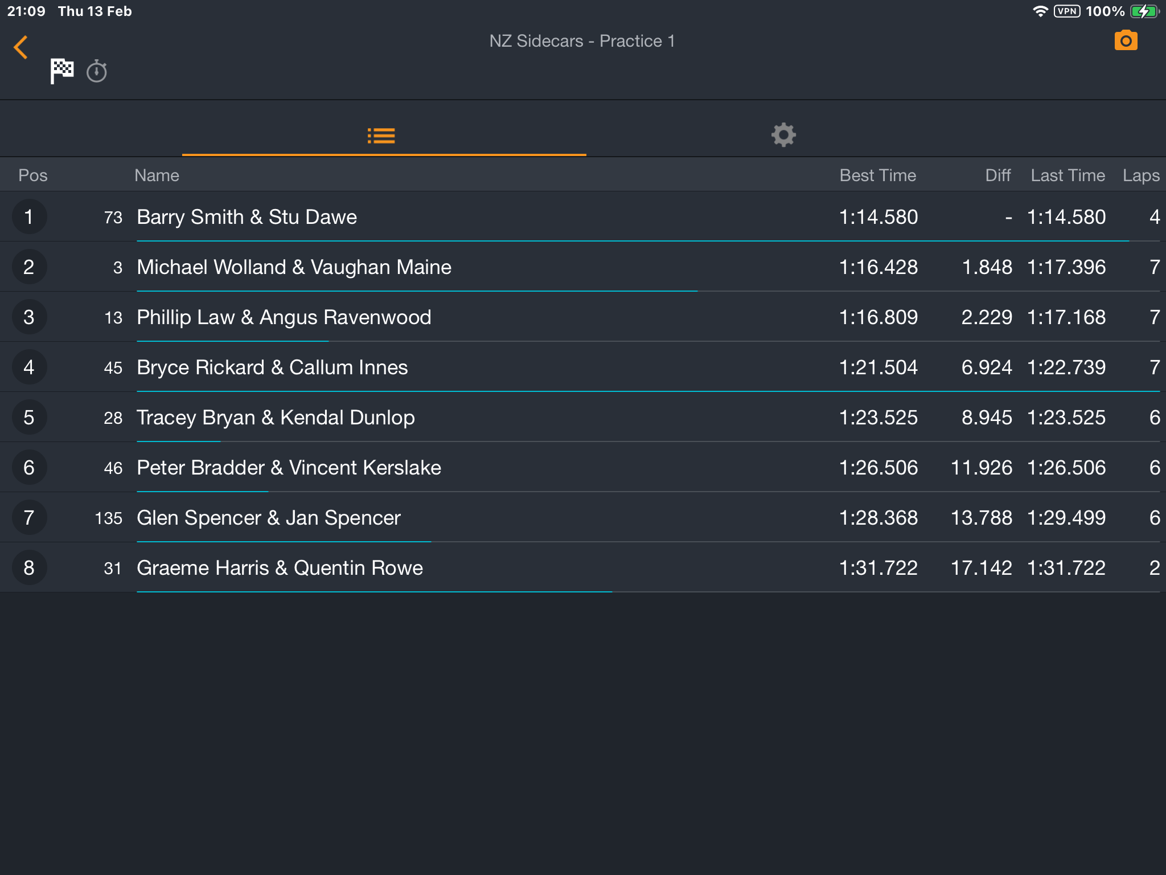Screen dimensions: 1166x875
Task: Tap last time 1:17.168
Action: [x=1066, y=317]
